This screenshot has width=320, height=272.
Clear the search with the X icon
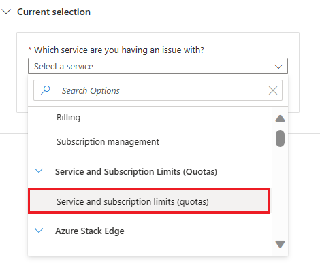(x=273, y=90)
